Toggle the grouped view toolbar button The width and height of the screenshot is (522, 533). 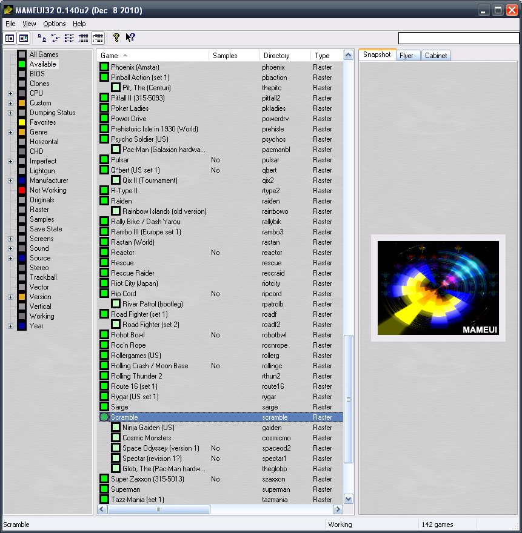pos(98,38)
